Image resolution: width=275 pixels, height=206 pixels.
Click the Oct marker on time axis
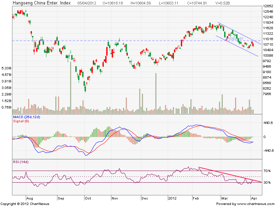coord(87,198)
